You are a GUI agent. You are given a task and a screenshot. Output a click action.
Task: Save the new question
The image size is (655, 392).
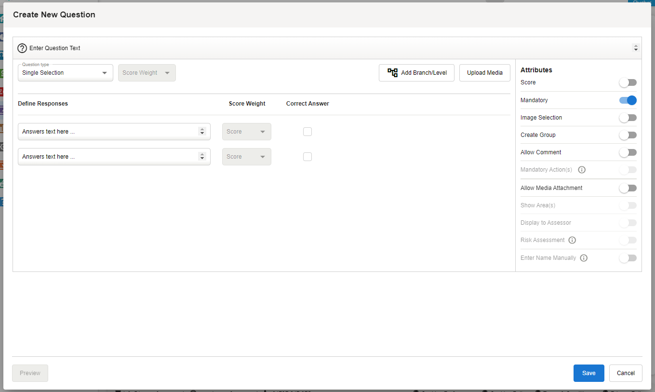588,373
